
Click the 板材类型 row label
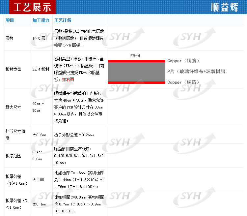pyautogui.click(x=13, y=69)
